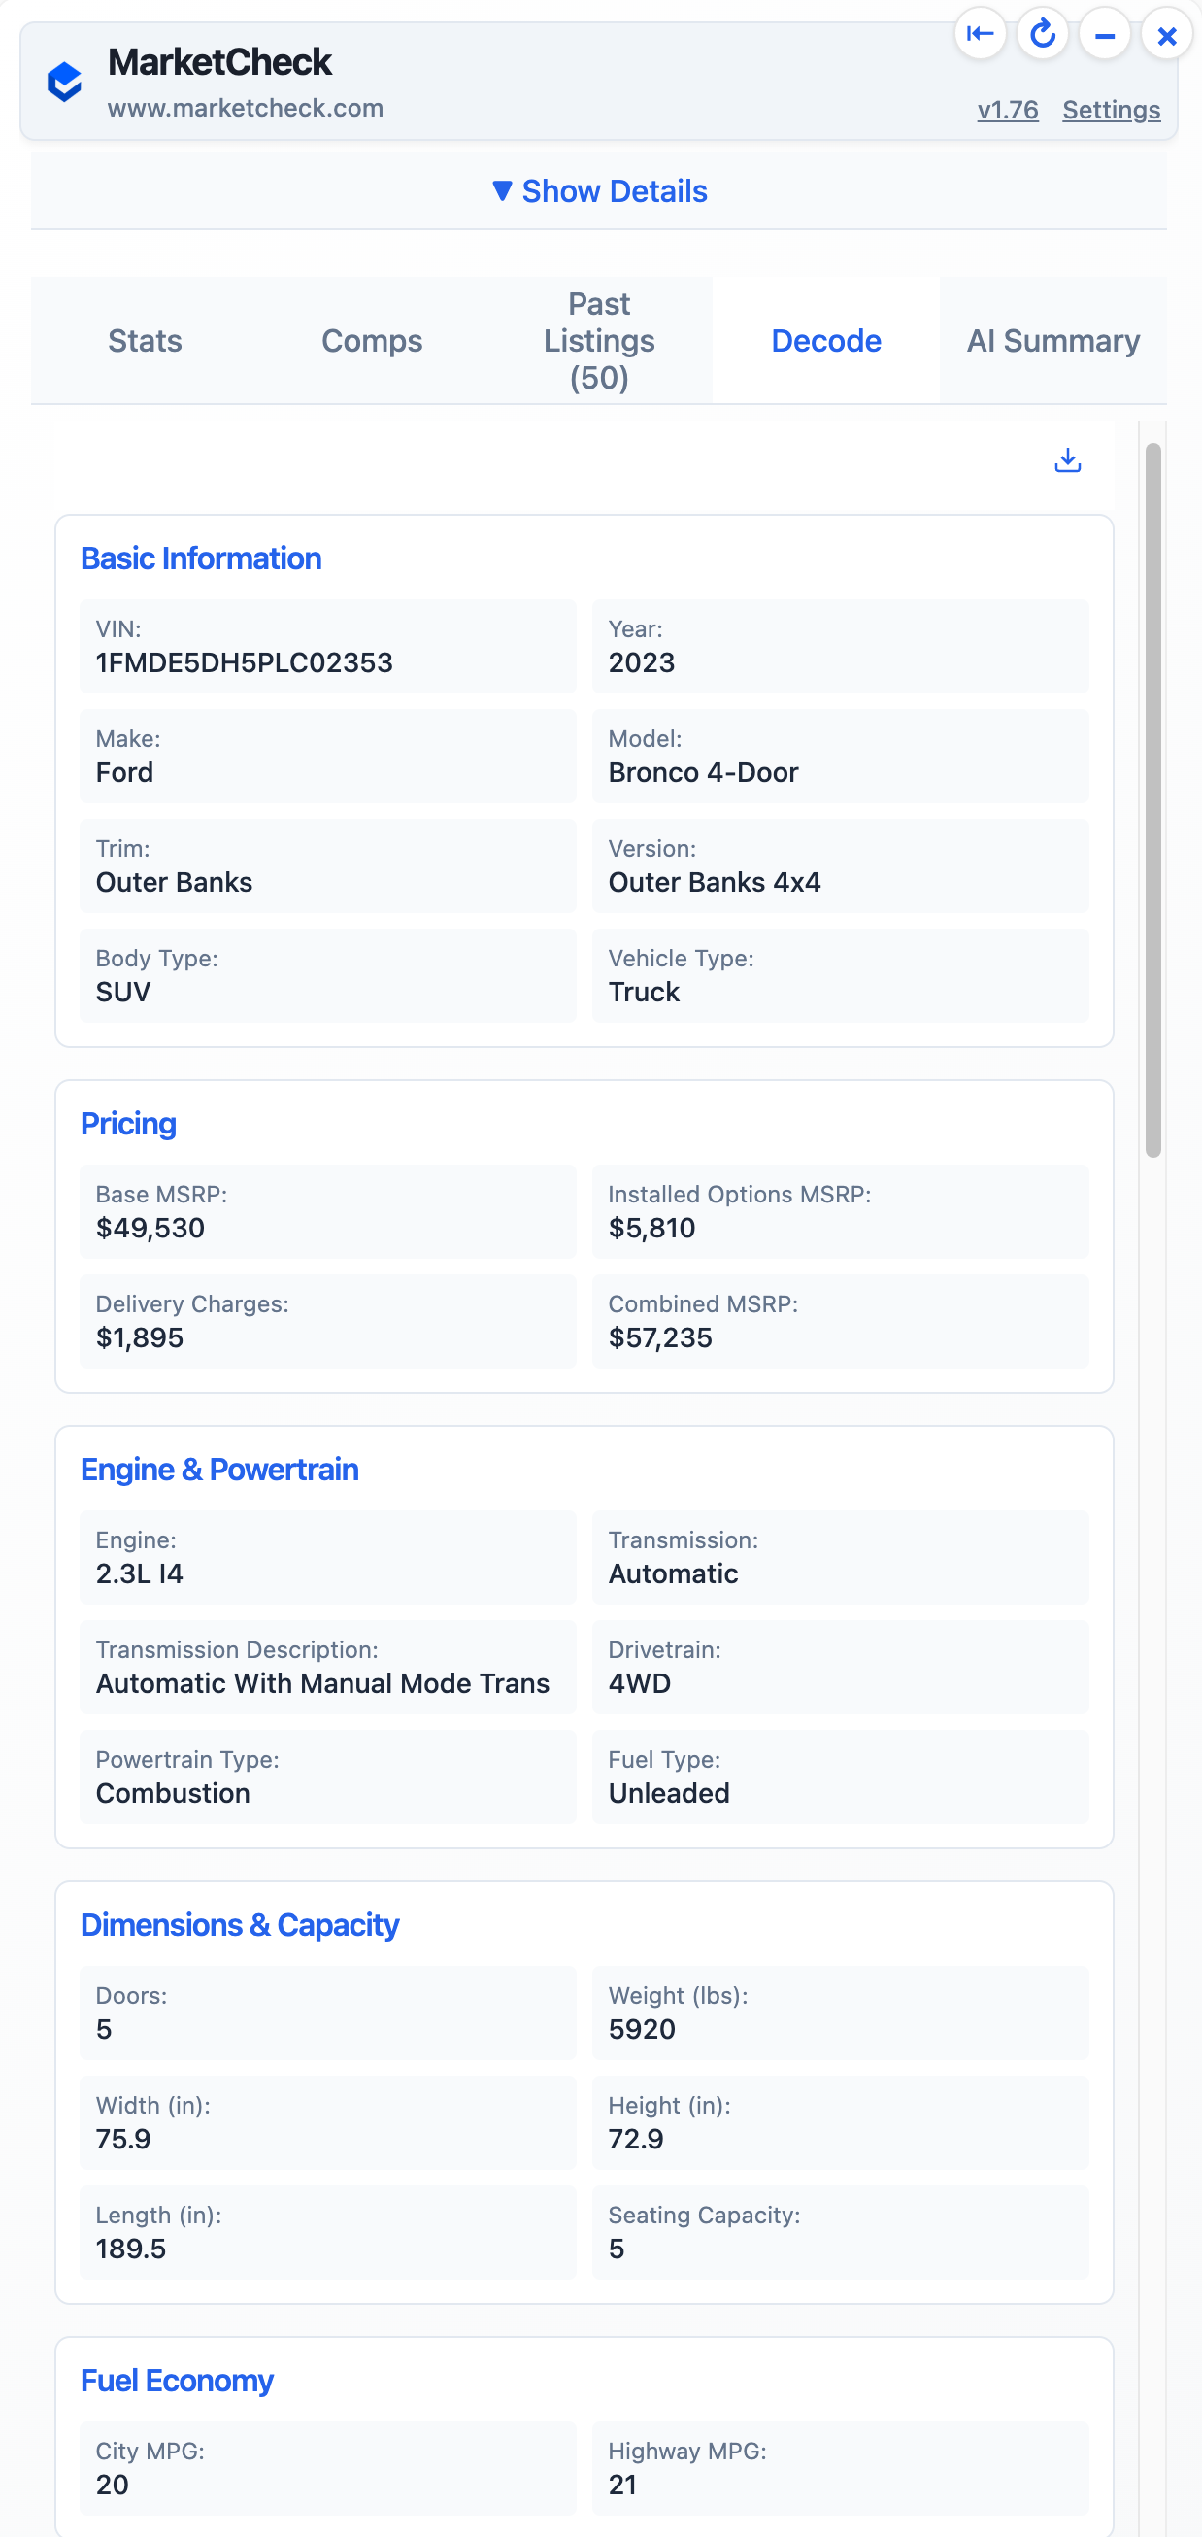This screenshot has height=2537, width=1202.
Task: Open the AI Summary tab
Action: point(1052,341)
